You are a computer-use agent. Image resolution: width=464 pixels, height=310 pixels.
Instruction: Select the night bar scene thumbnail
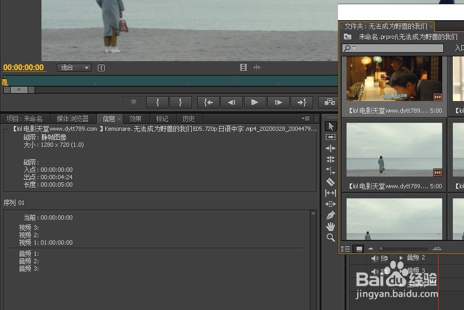coord(394,79)
